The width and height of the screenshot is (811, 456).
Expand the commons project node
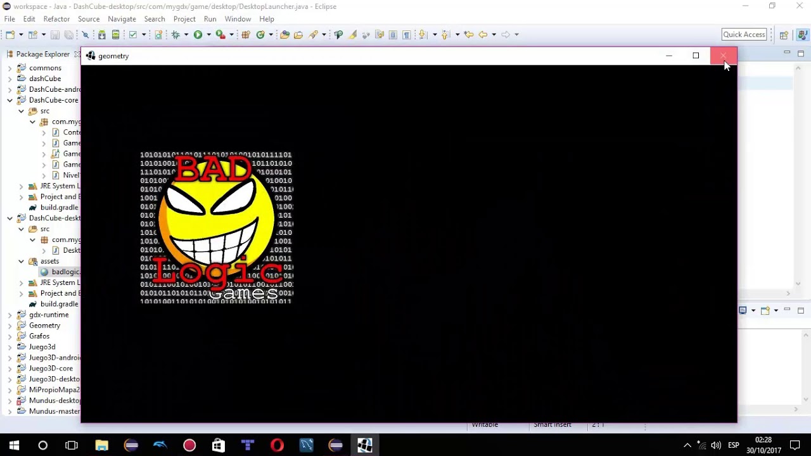point(10,68)
